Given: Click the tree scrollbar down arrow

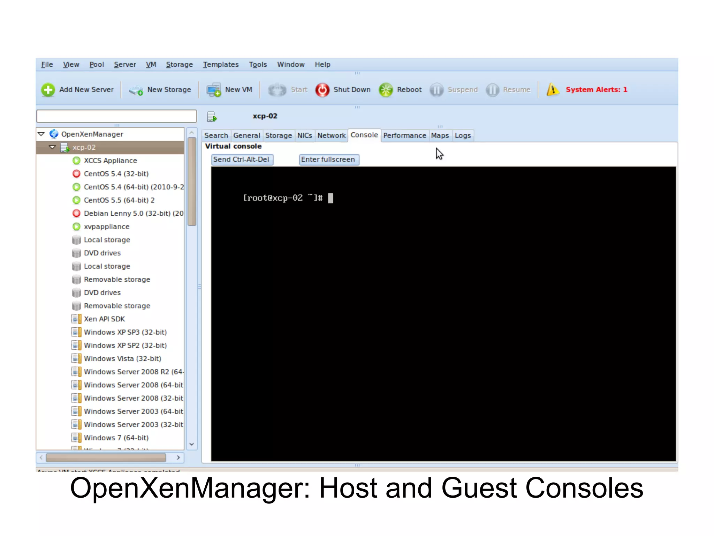Looking at the screenshot, I should click(x=192, y=444).
